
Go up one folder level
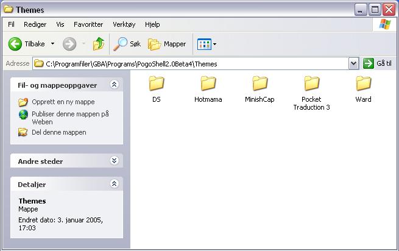pyautogui.click(x=99, y=44)
